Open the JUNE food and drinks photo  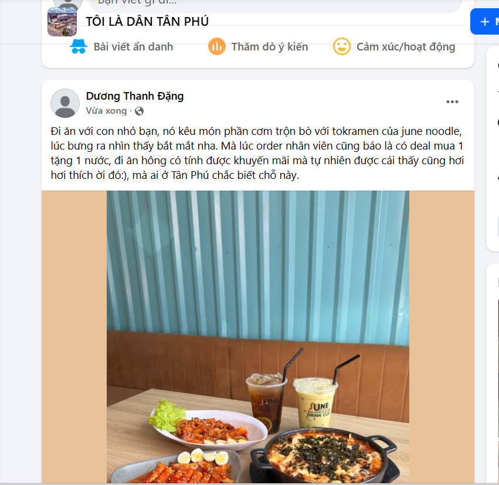[x=258, y=337]
